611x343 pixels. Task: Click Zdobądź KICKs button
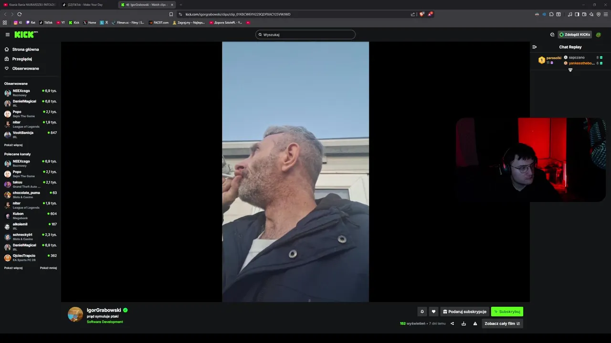[x=575, y=34]
